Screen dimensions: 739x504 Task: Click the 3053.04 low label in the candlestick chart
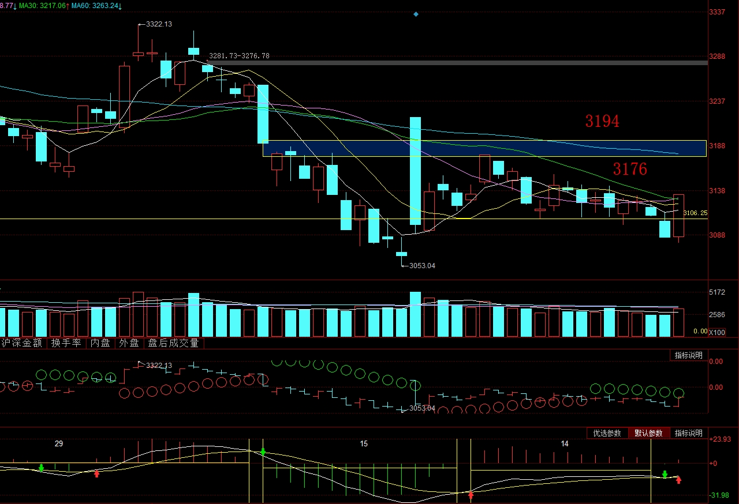pos(422,266)
